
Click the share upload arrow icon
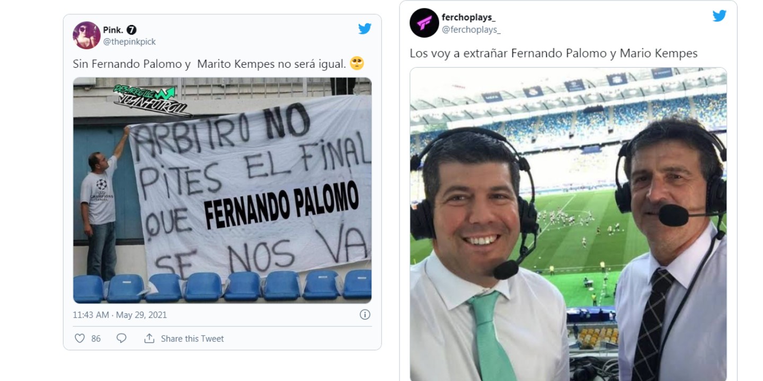tap(149, 338)
